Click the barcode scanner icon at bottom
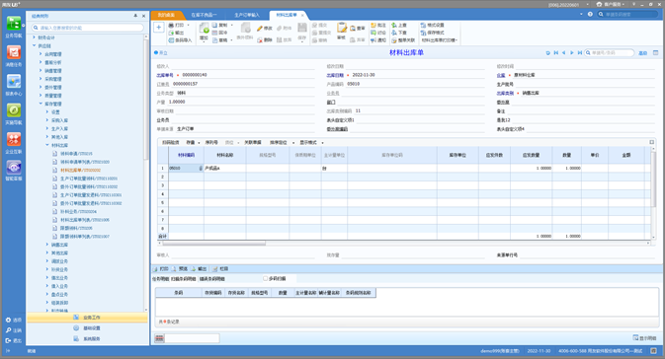This screenshot has height=359, width=665. (159, 338)
